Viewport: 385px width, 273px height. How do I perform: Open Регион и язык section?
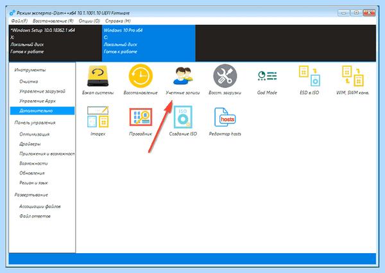coord(33,183)
